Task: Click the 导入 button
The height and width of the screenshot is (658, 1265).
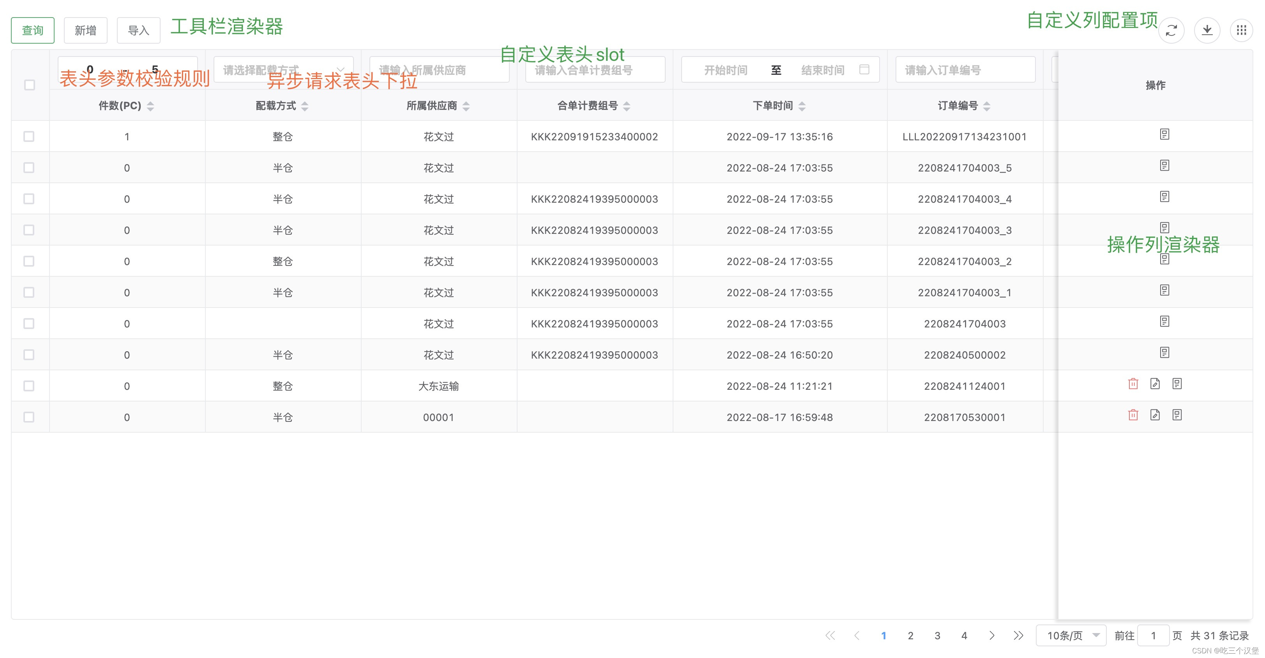Action: click(x=138, y=30)
